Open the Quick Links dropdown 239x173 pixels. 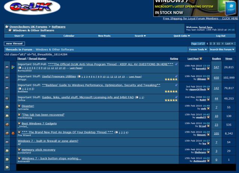click(x=181, y=36)
